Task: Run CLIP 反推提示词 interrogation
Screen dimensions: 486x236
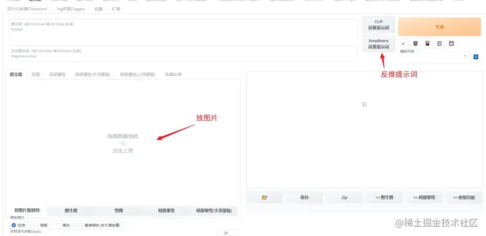Action: pos(379,25)
